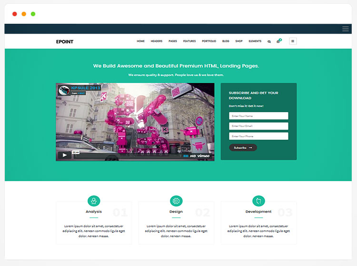Play the KPSULE 2013 video

[64, 155]
